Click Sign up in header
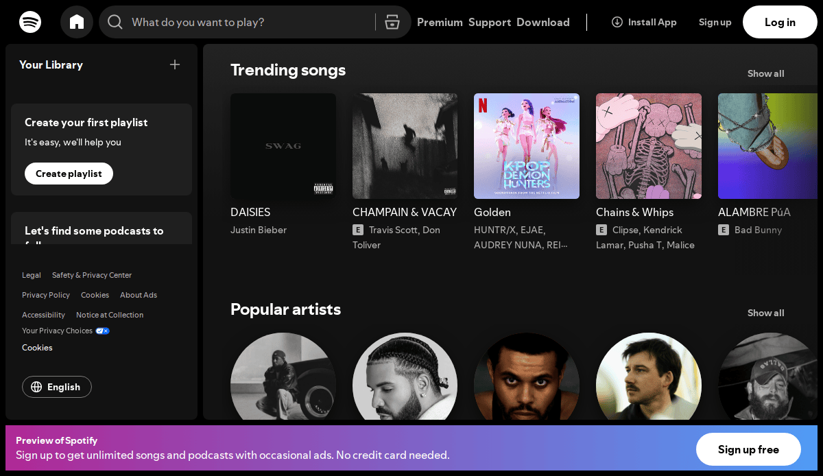The image size is (823, 476). point(715,22)
